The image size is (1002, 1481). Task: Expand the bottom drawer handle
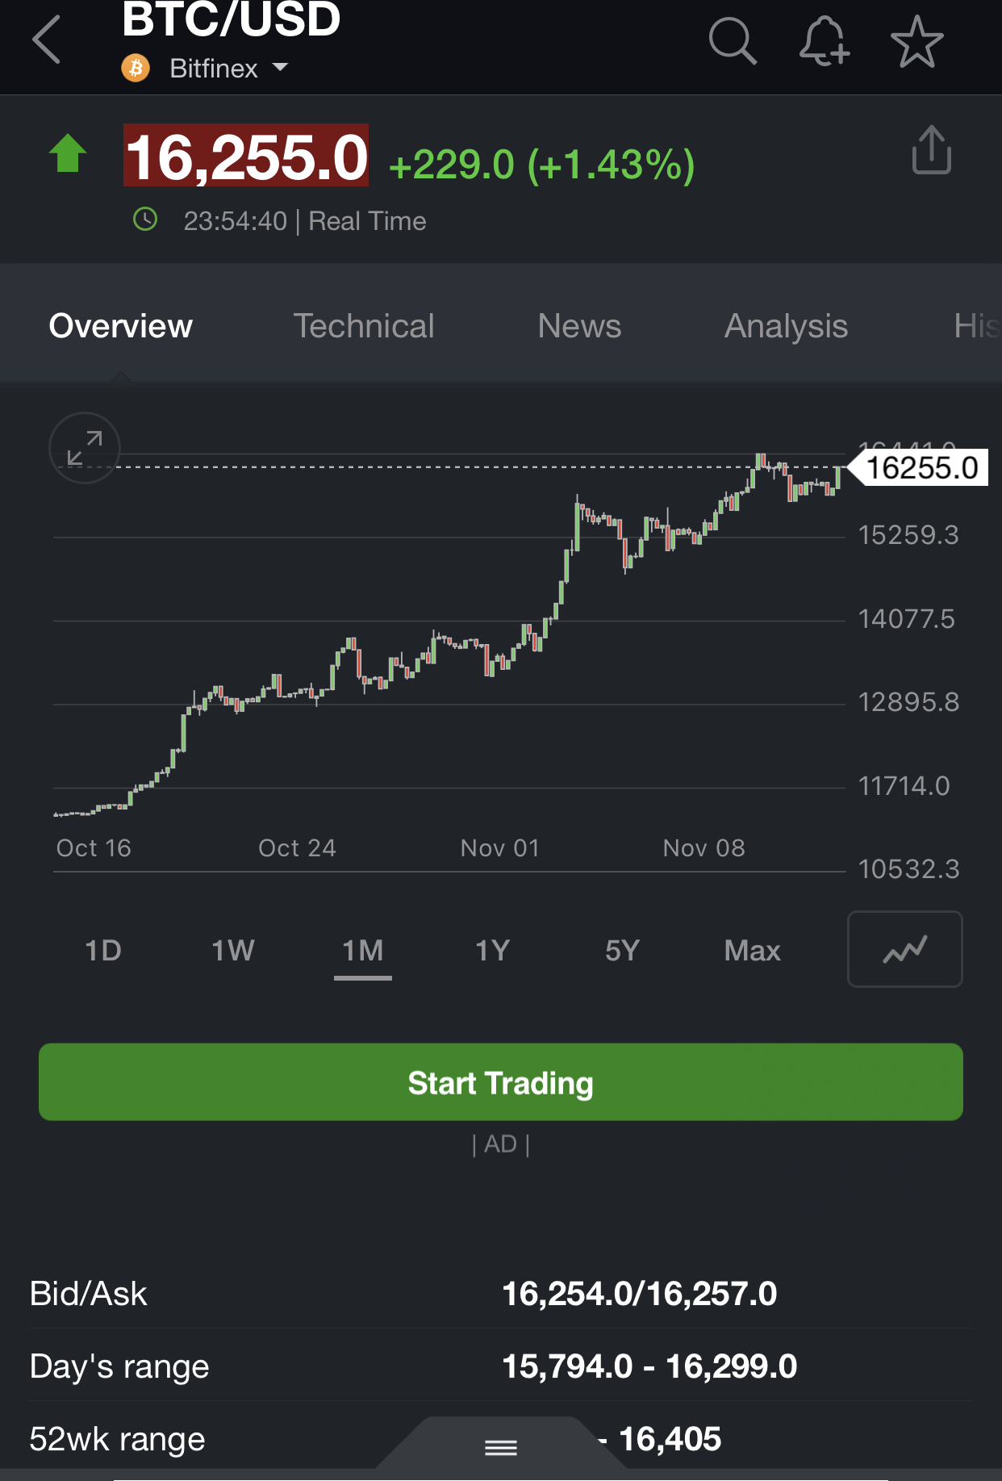tap(500, 1448)
